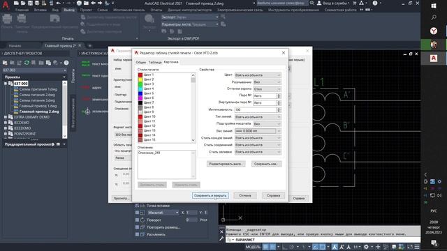Click Отмена button in plot style editor
This screenshot has height=251, width=447.
point(245,195)
